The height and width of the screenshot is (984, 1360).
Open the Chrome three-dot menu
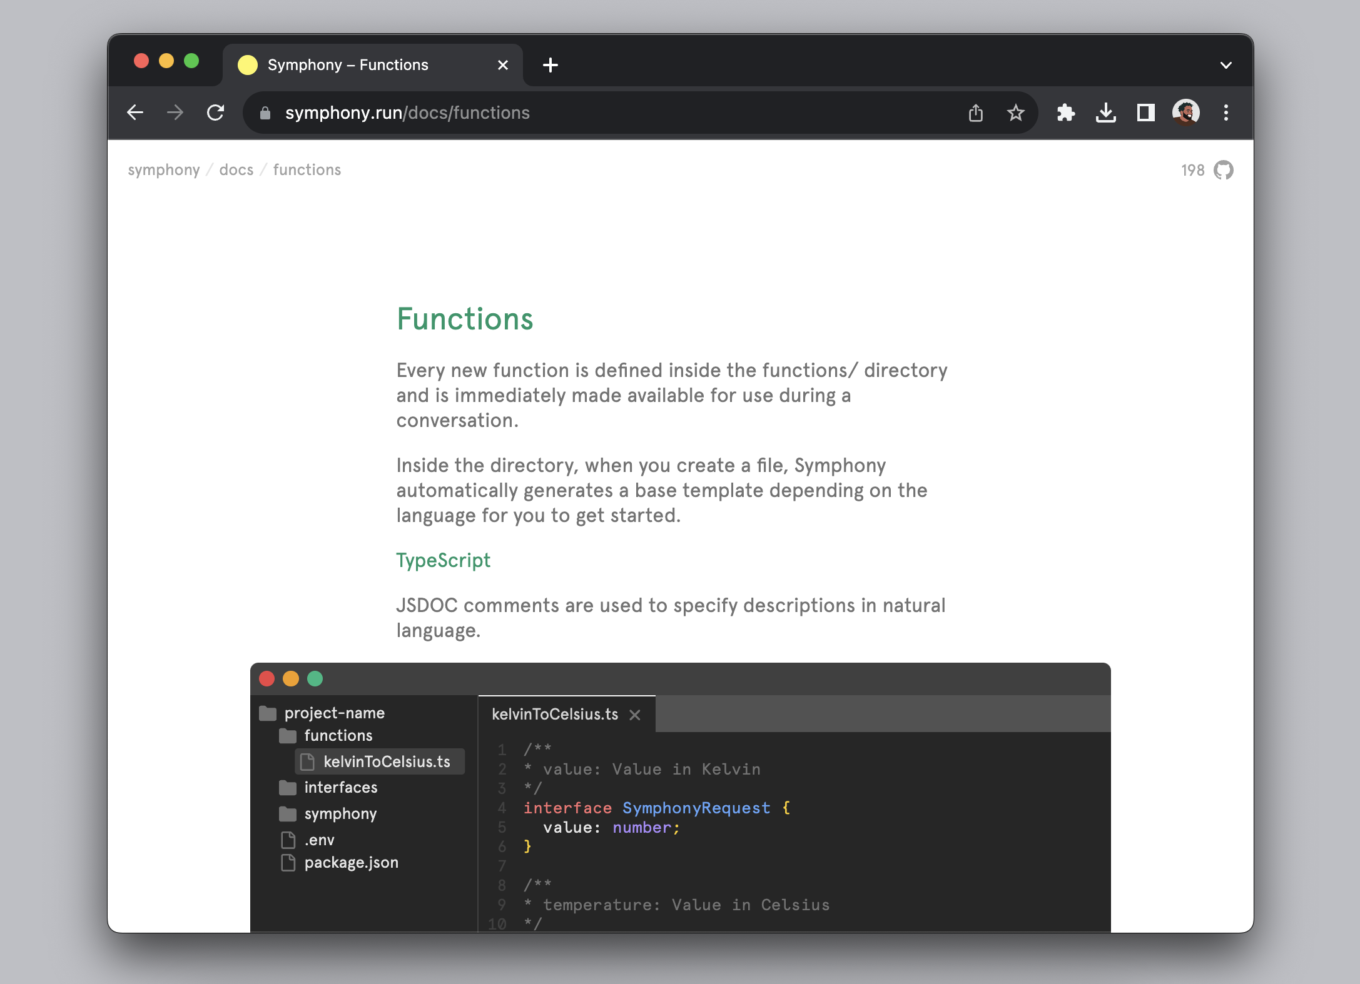1226,113
